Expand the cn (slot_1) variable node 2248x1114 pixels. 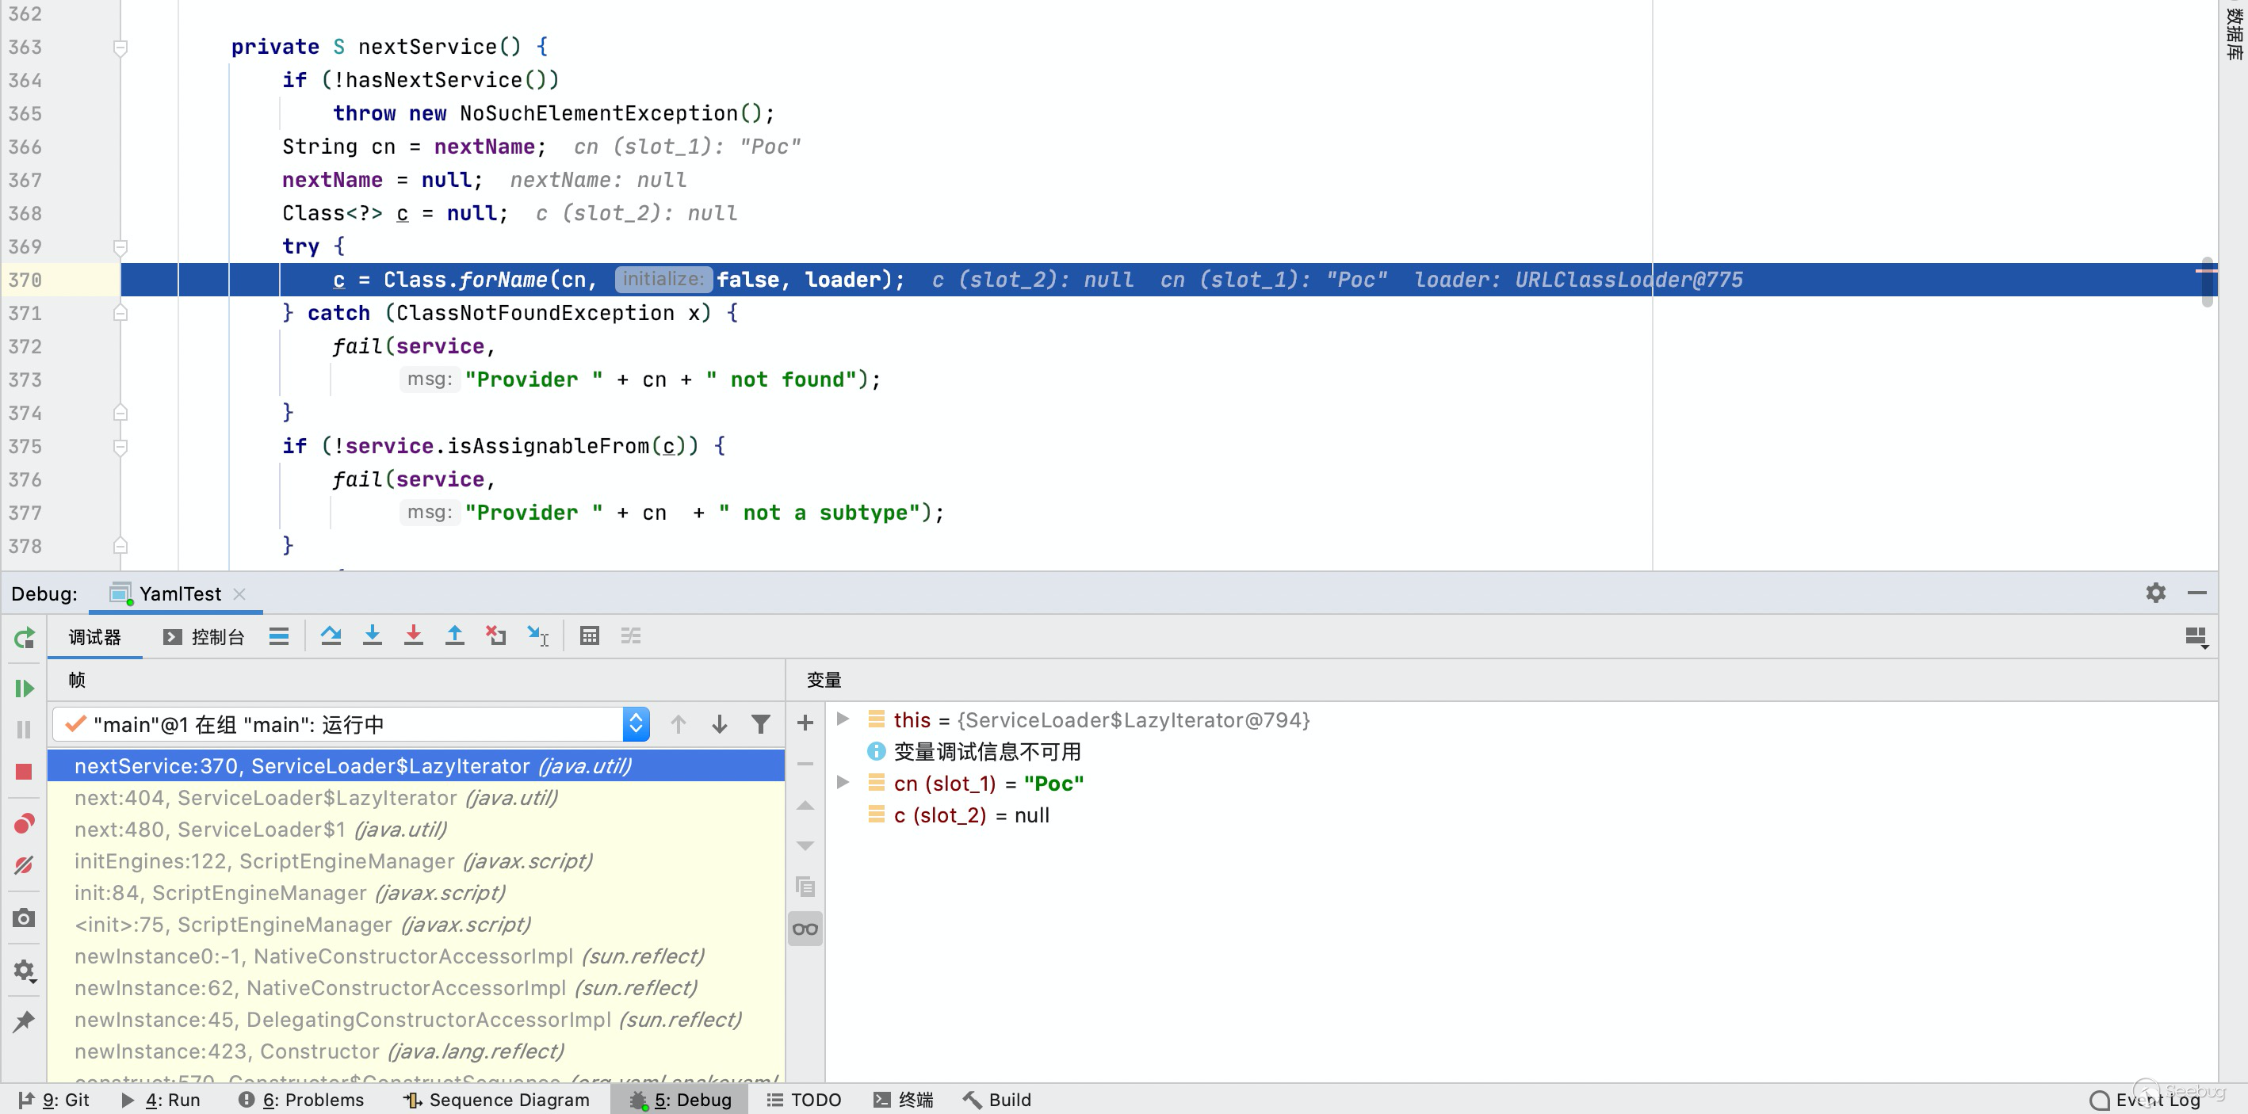(x=843, y=783)
